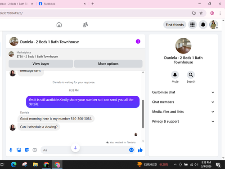Go to Facebook Home icon
The width and height of the screenshot is (225, 169).
pyautogui.click(x=59, y=25)
